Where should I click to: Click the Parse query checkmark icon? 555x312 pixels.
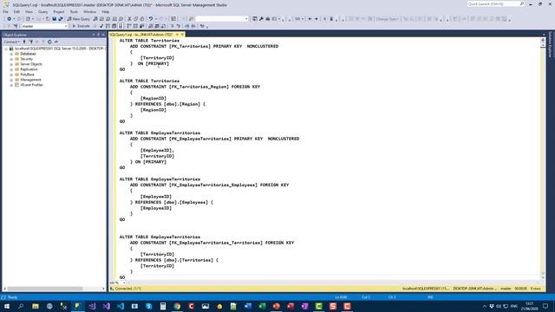[101, 26]
